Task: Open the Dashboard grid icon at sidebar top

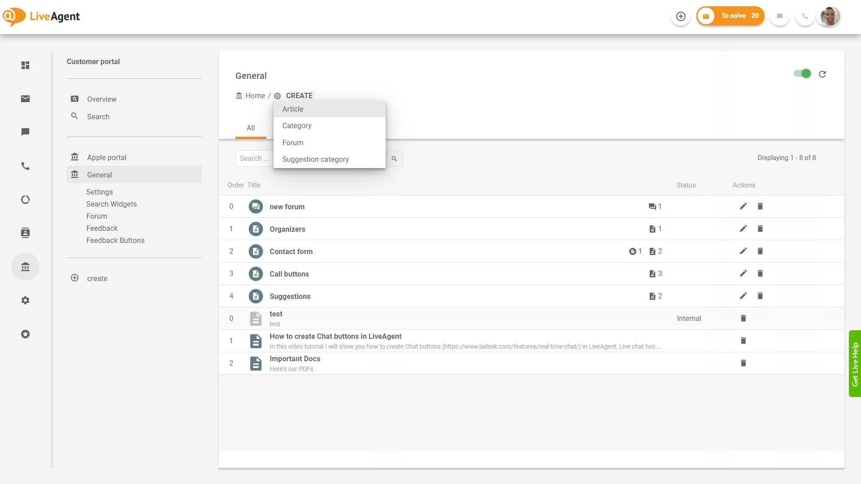Action: [x=25, y=65]
